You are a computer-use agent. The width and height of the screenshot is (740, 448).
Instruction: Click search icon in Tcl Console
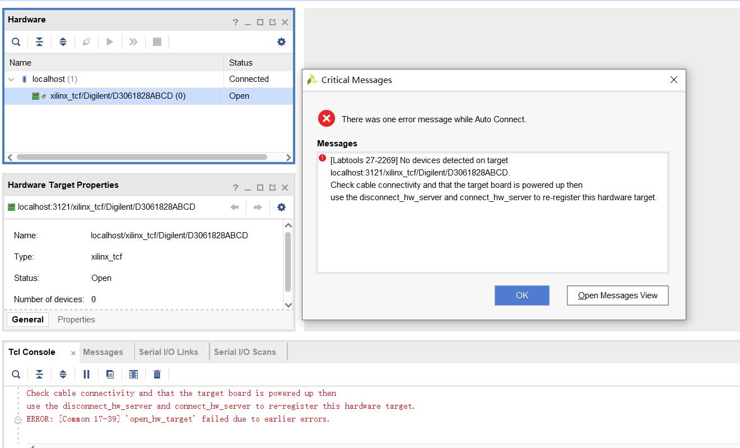(16, 375)
